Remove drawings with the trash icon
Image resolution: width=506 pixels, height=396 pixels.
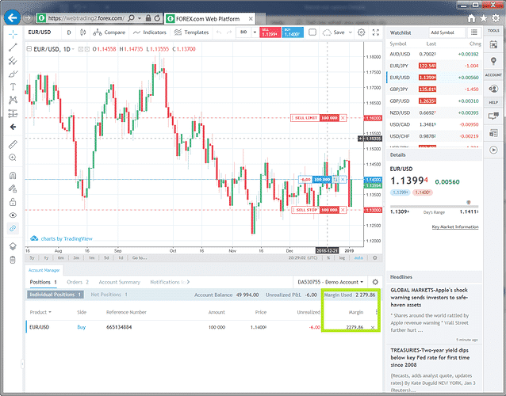[13, 260]
